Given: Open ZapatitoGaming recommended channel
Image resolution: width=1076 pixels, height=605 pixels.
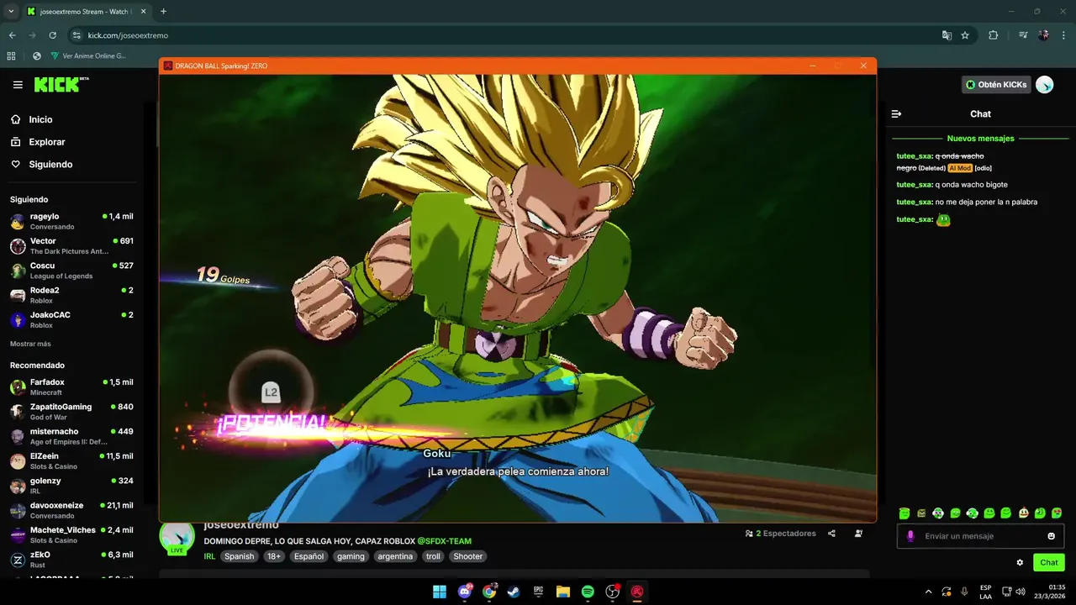Looking at the screenshot, I should tap(71, 411).
